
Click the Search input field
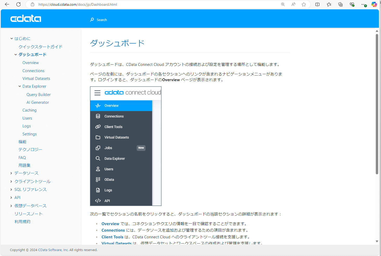coord(102,20)
